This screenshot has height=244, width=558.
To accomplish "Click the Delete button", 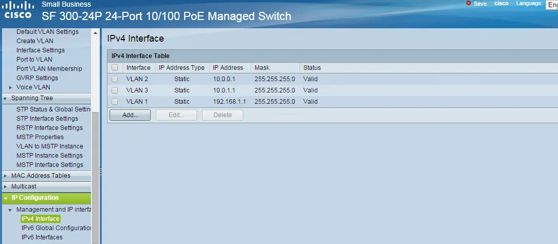I will pos(222,115).
